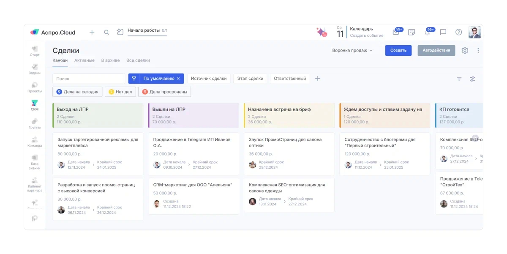Open the global search magnifier icon
Screen dimensions: 507x254
tap(106, 32)
